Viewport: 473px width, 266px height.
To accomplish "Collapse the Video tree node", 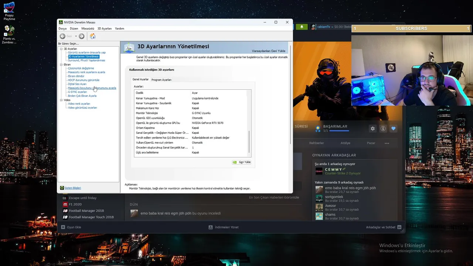I will click(61, 100).
